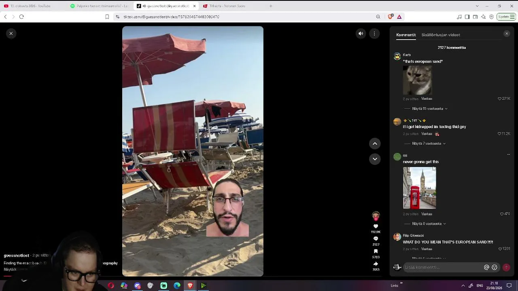This screenshot has width=518, height=291.
Task: Reply to 'never gonna get this' via Vastaa
Action: [427, 214]
